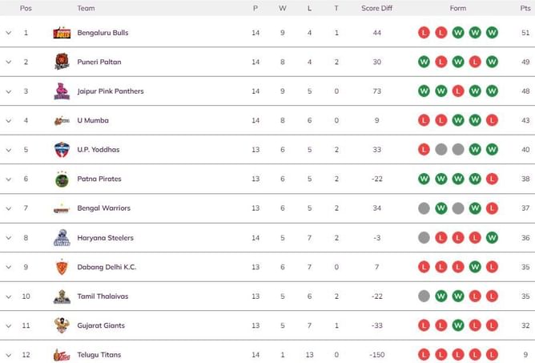Open the Puneri Paltan team name link
The width and height of the screenshot is (535, 363).
click(x=99, y=62)
